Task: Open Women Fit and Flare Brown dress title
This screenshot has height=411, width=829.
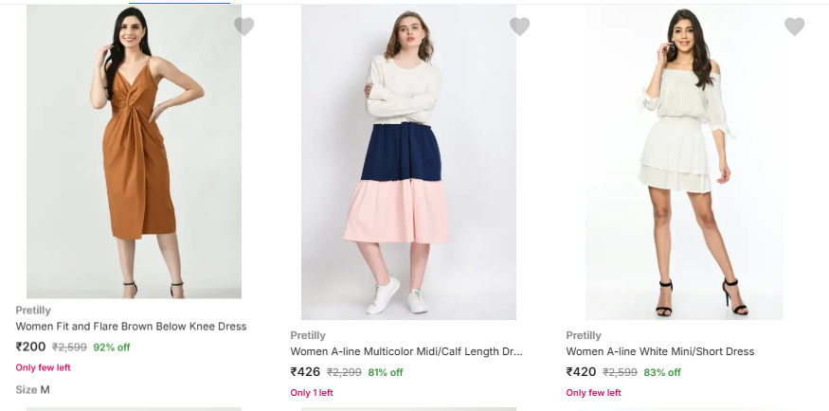Action: [131, 327]
